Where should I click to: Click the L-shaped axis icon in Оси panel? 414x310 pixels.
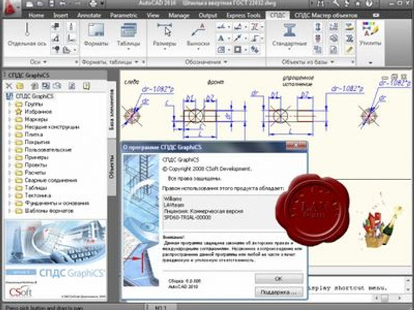(x=71, y=38)
